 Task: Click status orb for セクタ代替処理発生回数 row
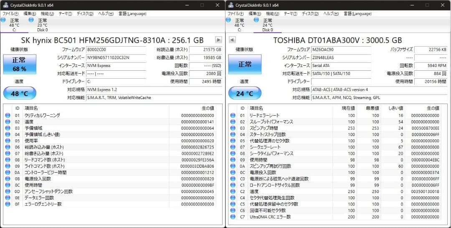pos(233,198)
